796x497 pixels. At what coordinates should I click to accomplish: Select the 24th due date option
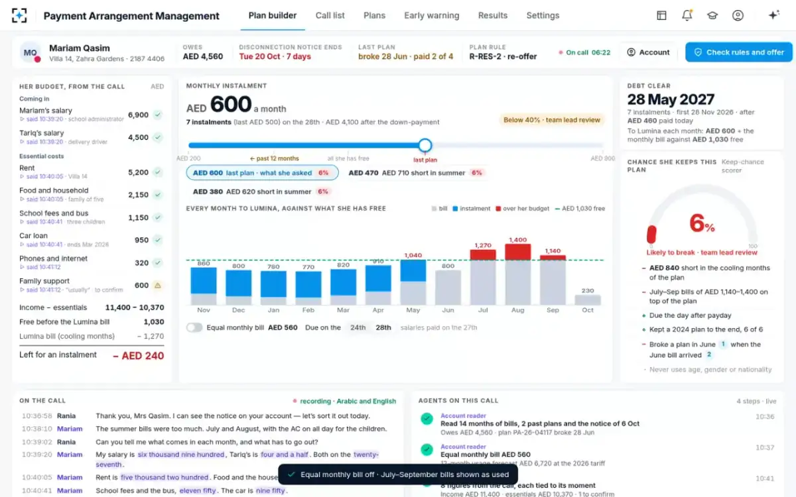pos(358,327)
